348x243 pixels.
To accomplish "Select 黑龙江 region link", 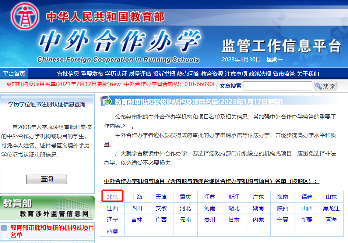I will [331, 208].
